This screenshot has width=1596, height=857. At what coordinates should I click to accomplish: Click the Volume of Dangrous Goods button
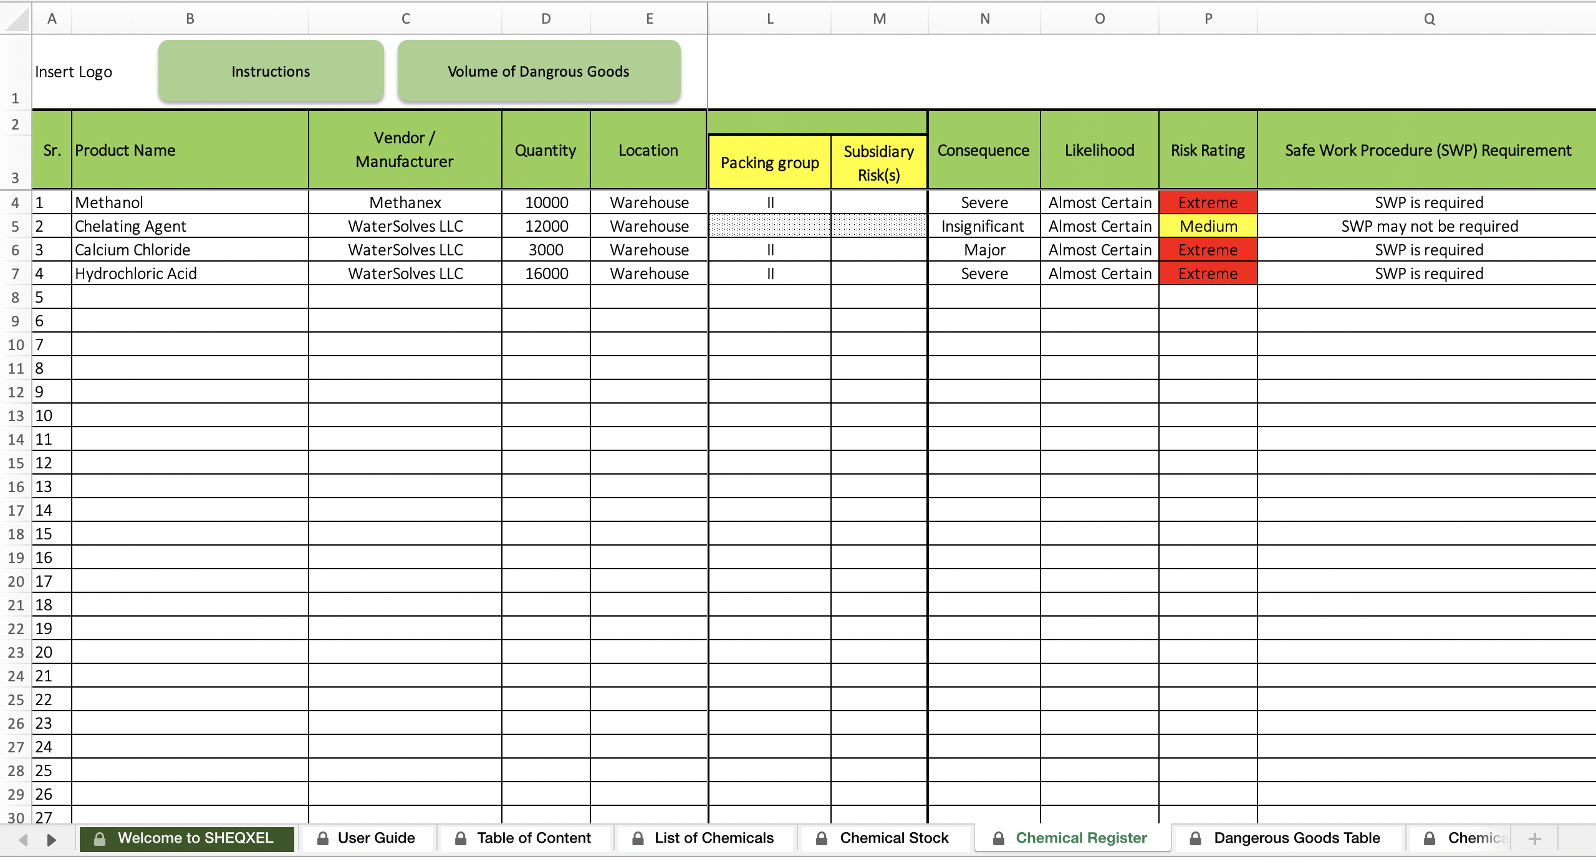tap(538, 70)
